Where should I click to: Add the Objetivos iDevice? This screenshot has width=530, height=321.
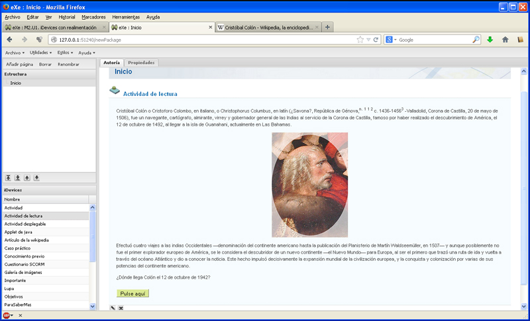46,297
